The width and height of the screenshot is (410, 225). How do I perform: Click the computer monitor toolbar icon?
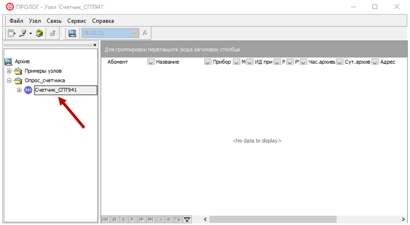(x=72, y=33)
